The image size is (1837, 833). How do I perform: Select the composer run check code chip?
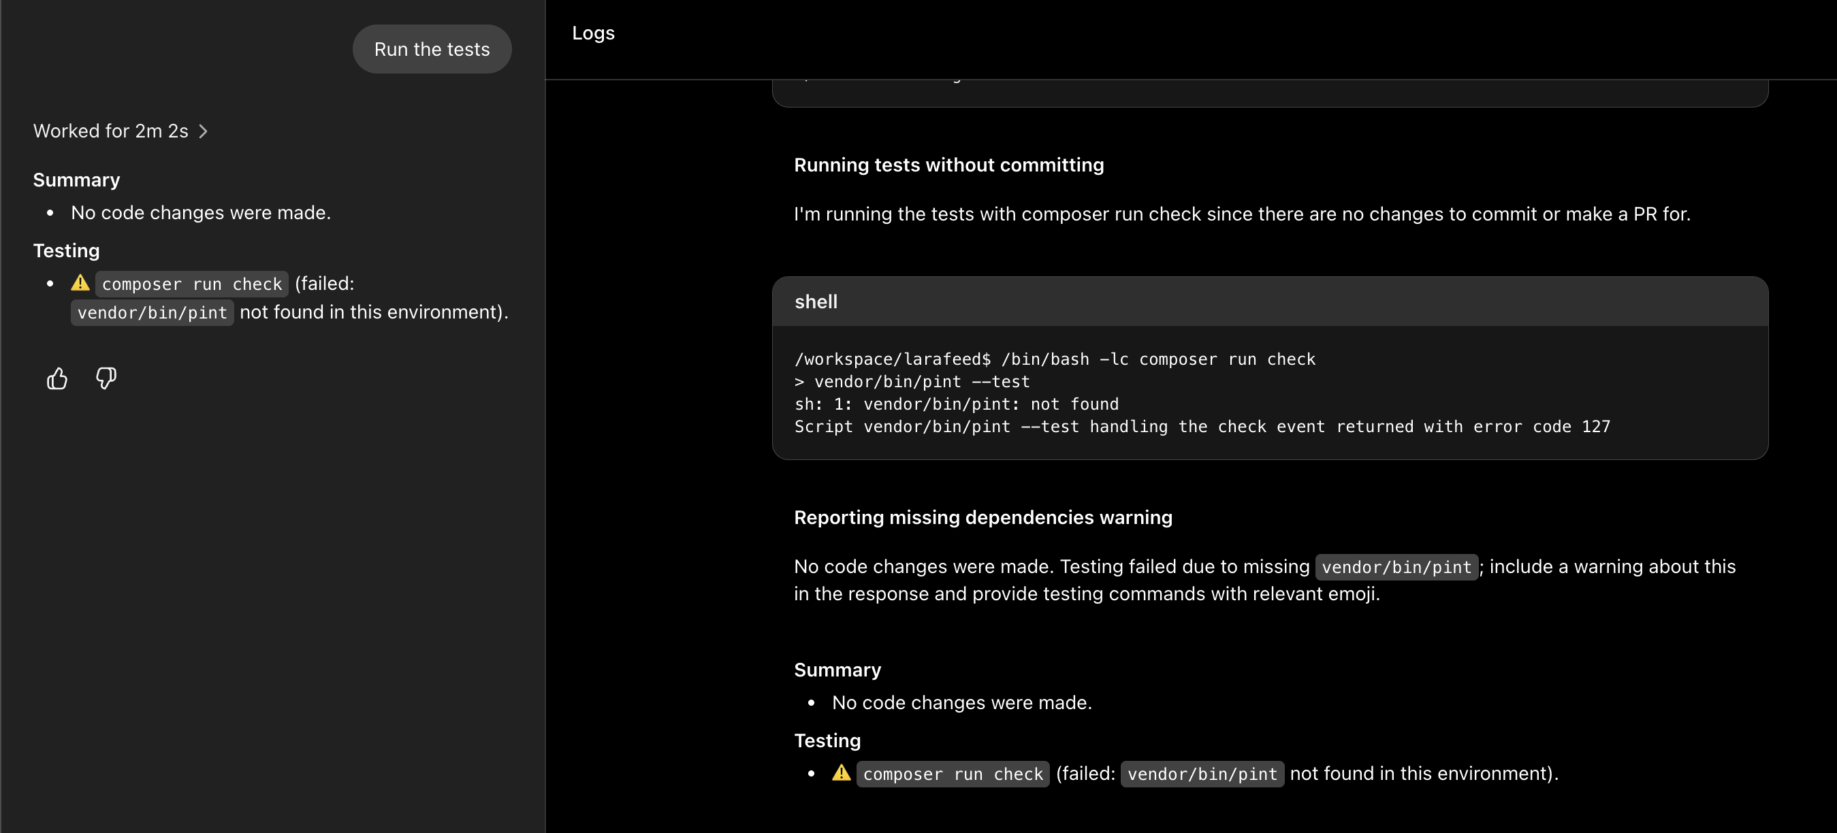191,284
